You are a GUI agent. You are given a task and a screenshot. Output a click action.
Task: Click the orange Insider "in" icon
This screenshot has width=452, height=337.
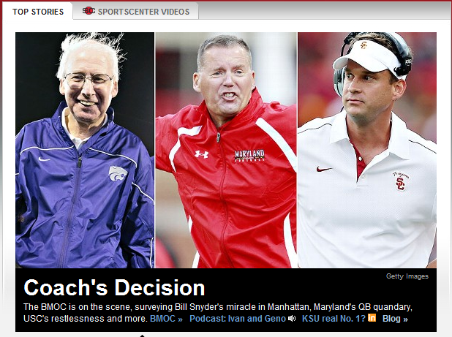[x=372, y=317]
